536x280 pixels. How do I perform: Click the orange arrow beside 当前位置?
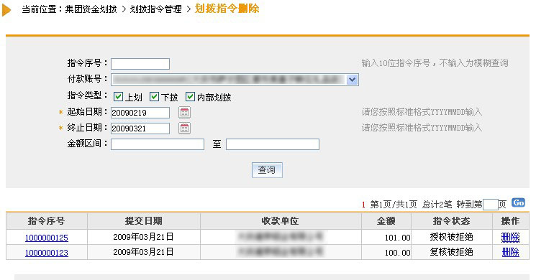coord(6,9)
